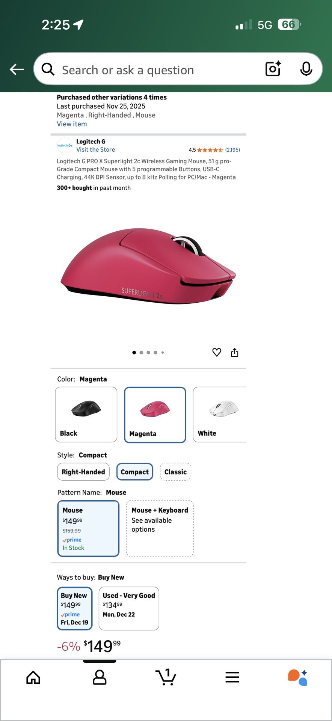Tap the microphone voice search icon
This screenshot has width=332, height=721.
click(x=306, y=69)
